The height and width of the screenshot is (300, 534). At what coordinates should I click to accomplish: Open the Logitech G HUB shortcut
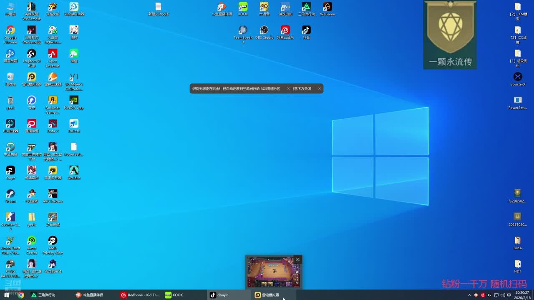32,54
